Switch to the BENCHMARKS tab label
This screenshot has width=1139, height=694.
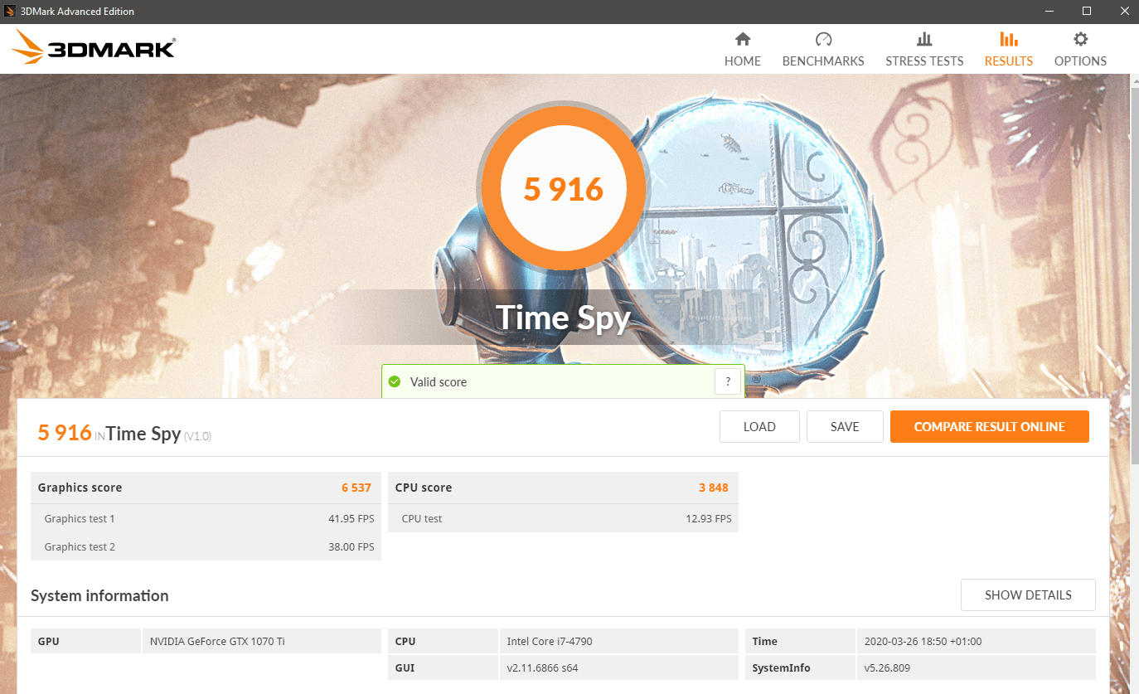coord(823,61)
